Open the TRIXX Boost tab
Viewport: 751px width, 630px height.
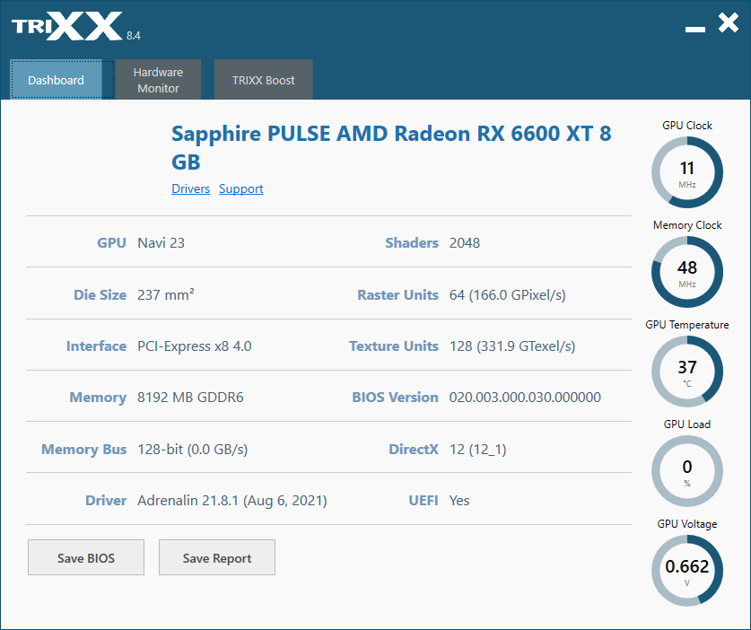click(264, 80)
